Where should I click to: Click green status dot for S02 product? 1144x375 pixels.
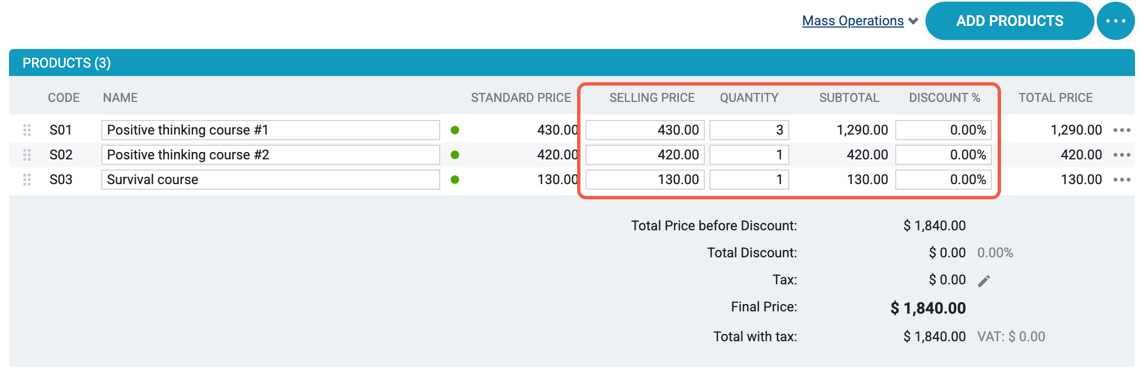[455, 155]
